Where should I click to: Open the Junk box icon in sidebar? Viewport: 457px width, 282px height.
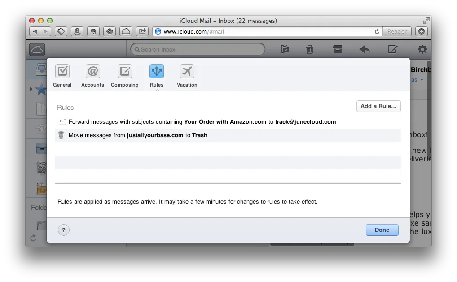[x=41, y=188]
